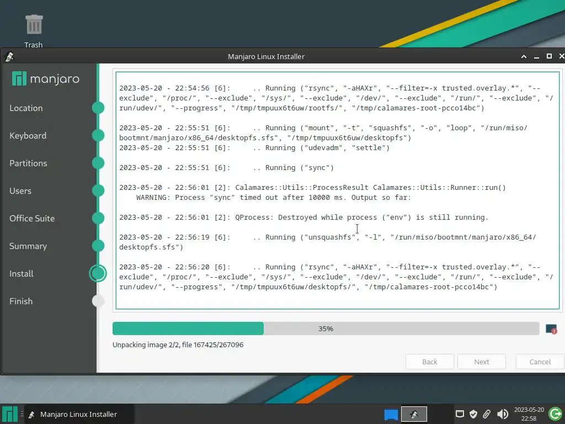Click the roll-up arrow in title bar
This screenshot has width=565, height=424.
pos(524,57)
